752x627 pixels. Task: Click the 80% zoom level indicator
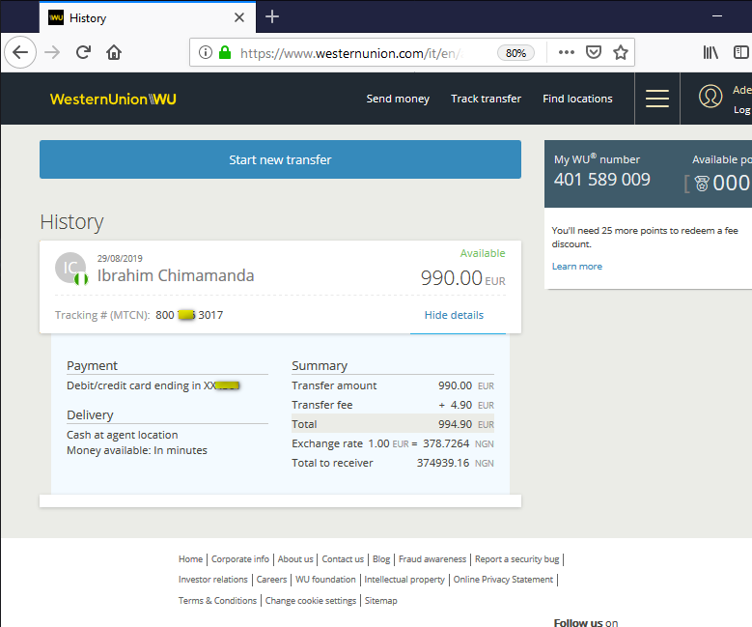(515, 53)
